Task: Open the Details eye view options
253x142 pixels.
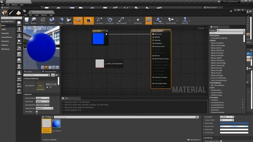Action: (x=57, y=75)
